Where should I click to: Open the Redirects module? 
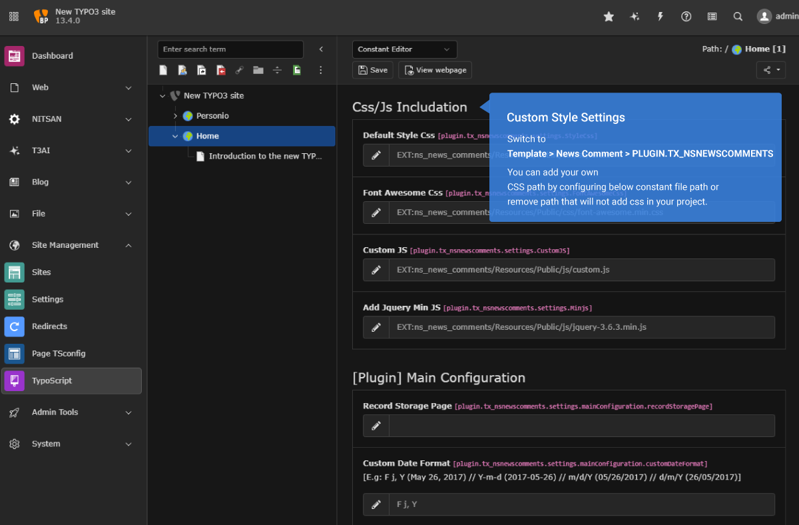(x=49, y=326)
